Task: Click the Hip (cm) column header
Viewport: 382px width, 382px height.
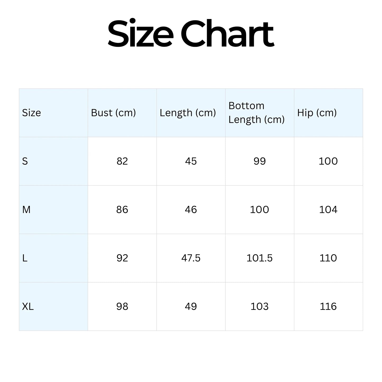Action: 317,113
